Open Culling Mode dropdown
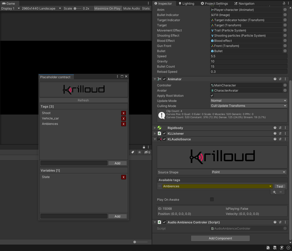Image resolution: width=292 pixels, height=251 pixels. (x=248, y=106)
